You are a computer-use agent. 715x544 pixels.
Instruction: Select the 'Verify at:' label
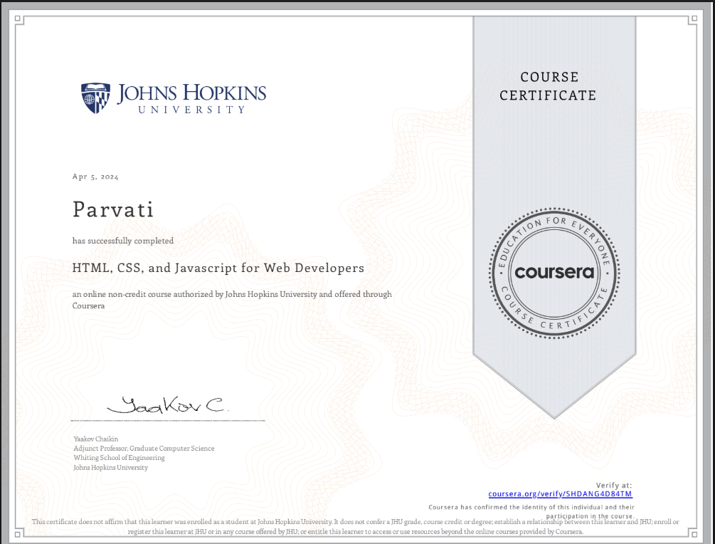coord(614,485)
